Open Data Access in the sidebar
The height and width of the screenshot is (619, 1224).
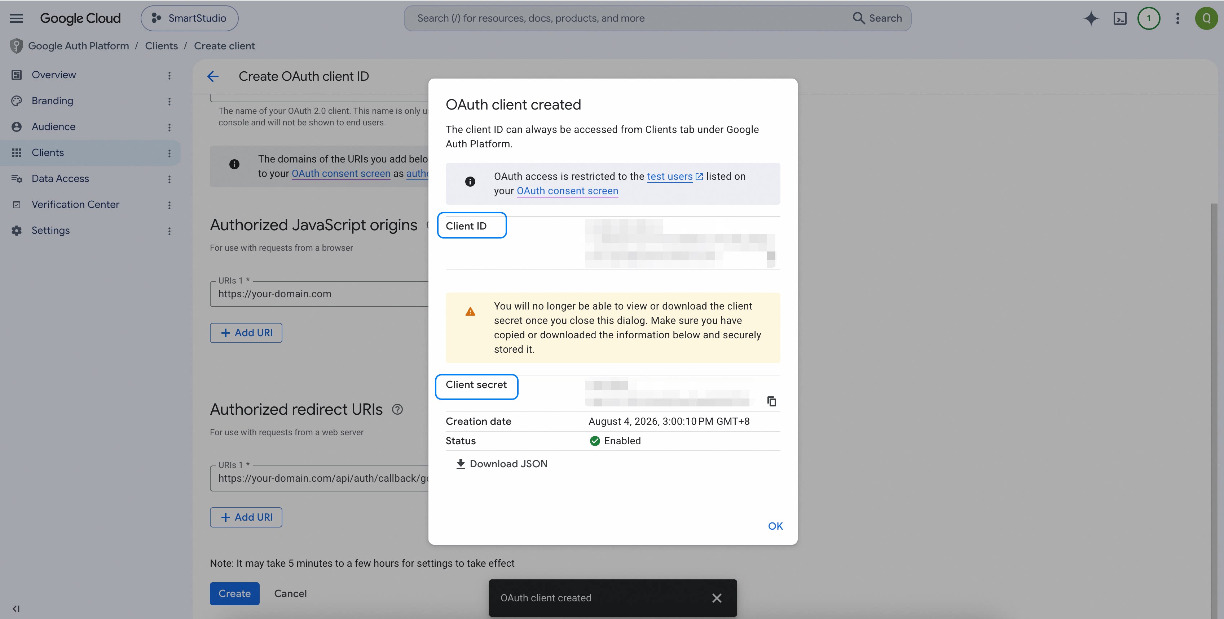[x=60, y=178]
